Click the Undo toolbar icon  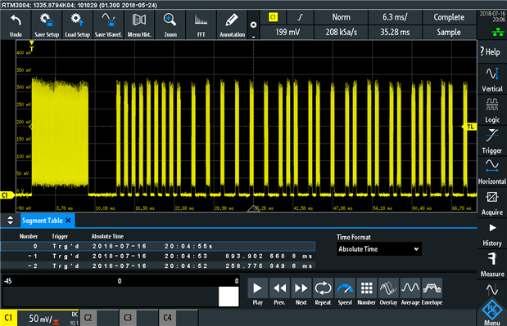click(x=16, y=25)
